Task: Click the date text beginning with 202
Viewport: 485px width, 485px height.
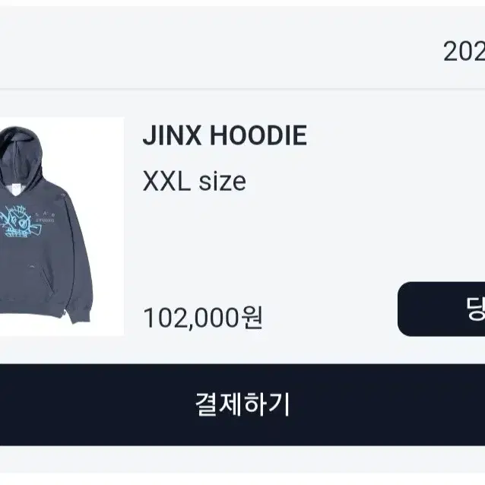Action: coord(464,52)
